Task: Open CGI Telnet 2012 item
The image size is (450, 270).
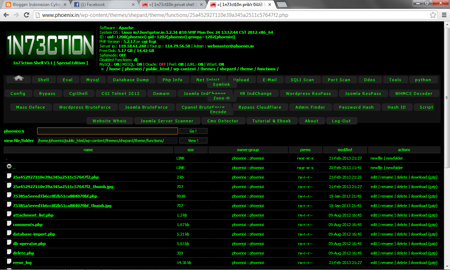Action: (x=121, y=94)
